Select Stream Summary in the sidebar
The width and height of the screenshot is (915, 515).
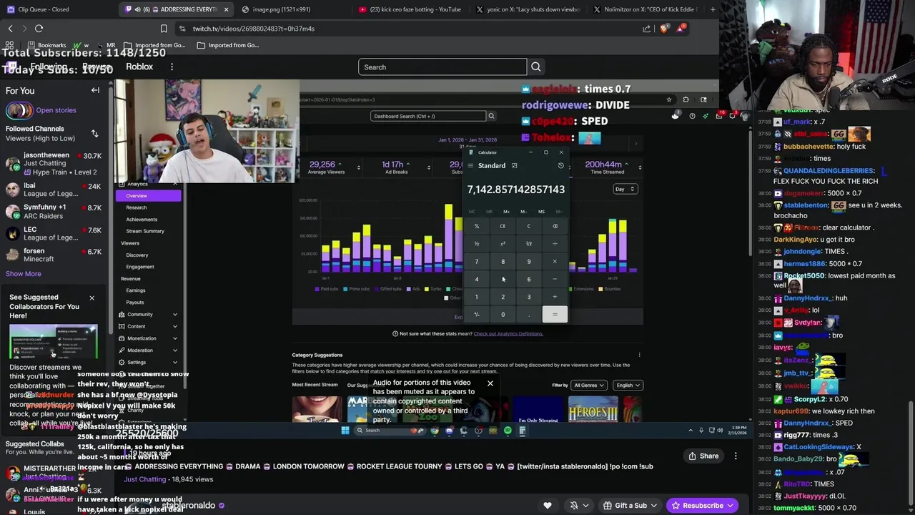(145, 231)
